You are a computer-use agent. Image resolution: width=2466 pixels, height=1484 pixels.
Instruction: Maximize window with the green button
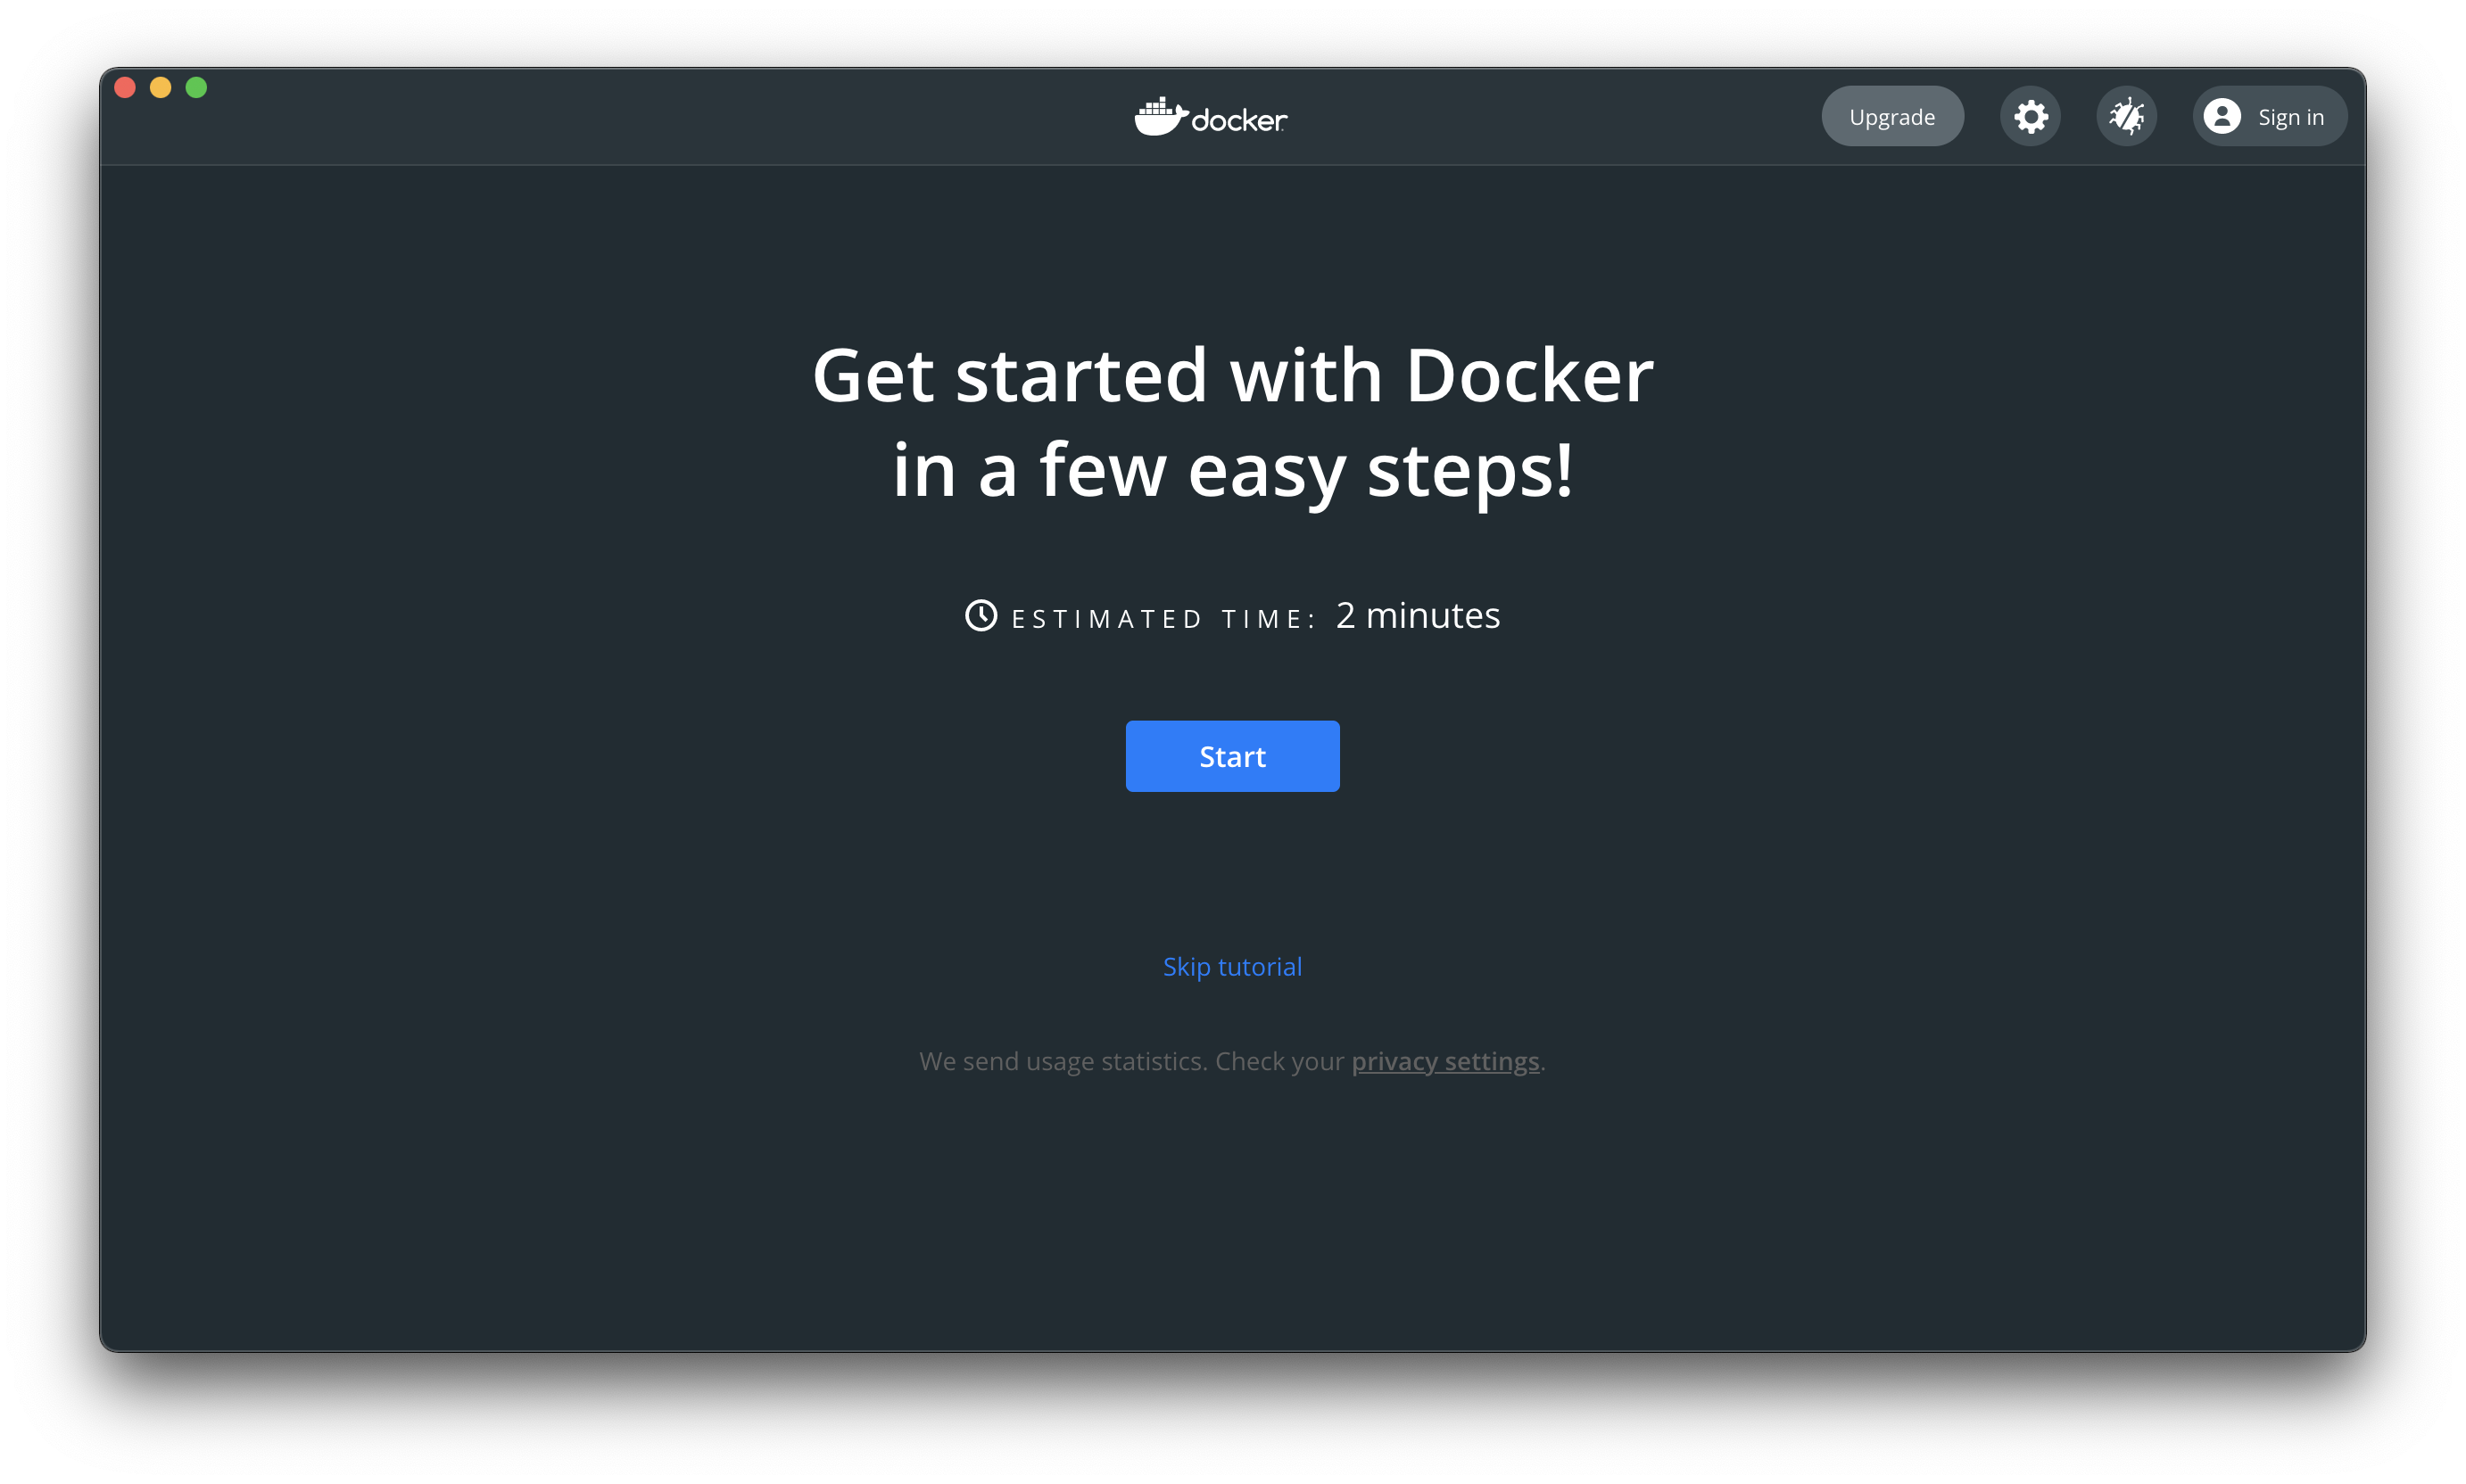pos(196,88)
